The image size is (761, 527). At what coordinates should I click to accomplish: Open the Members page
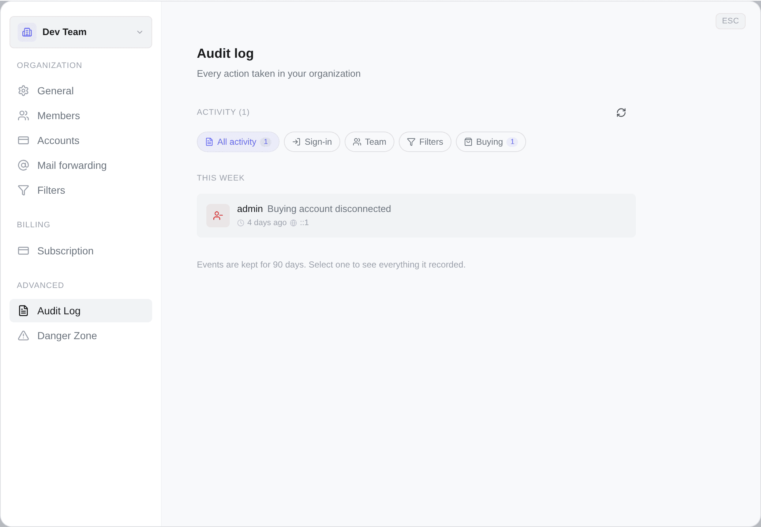81,115
